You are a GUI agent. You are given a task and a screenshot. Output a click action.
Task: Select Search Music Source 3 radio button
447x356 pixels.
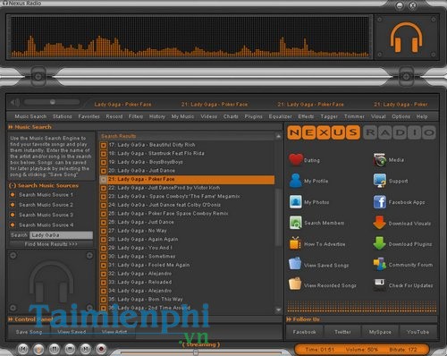click(x=13, y=215)
